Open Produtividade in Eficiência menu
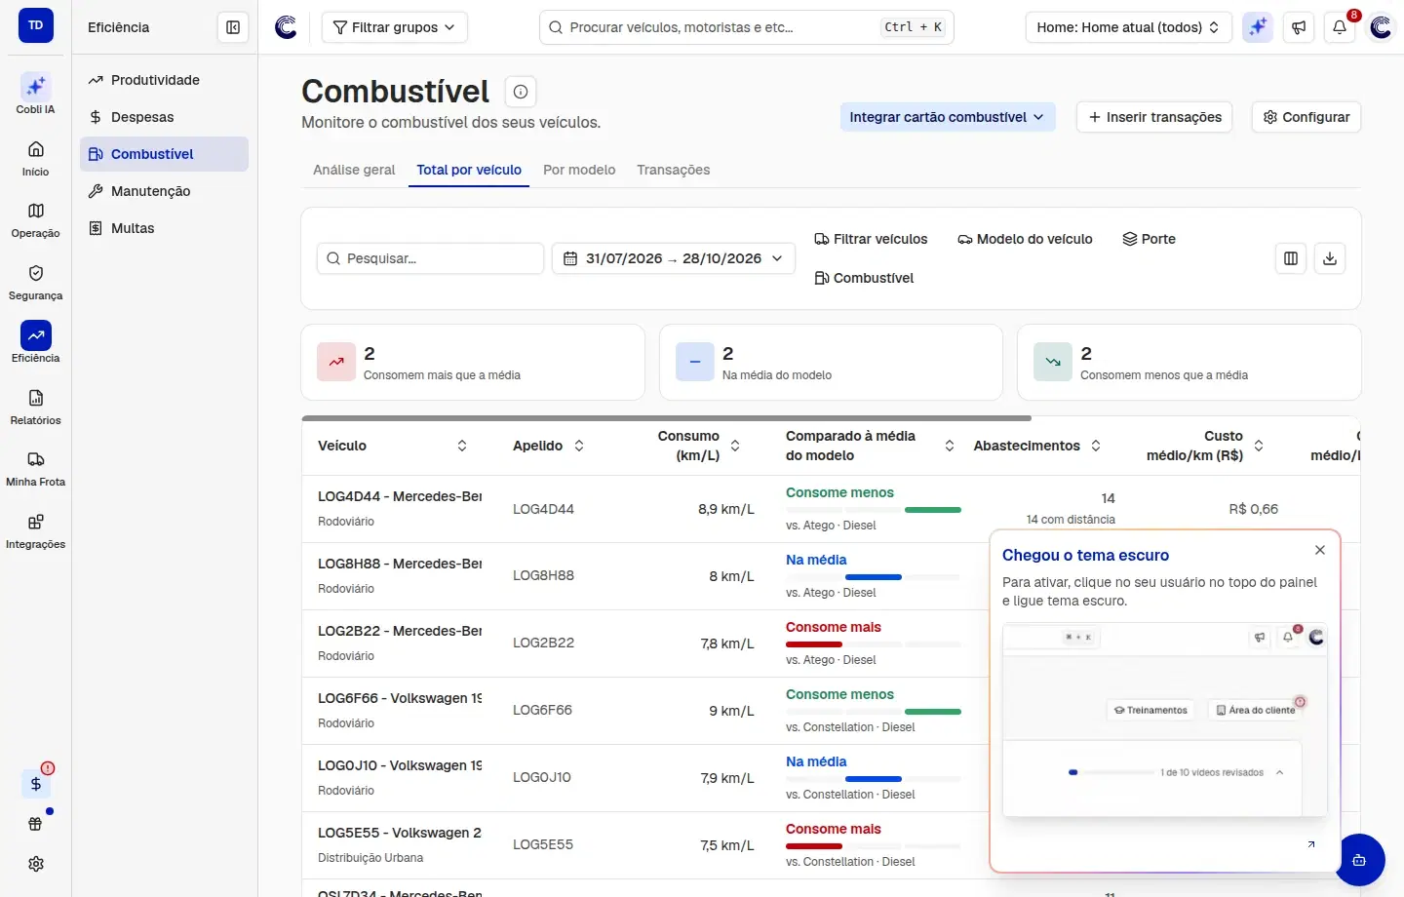Screen dimensions: 1404x897 164,80
